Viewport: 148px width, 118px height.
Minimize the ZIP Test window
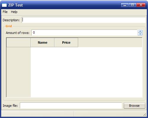click(125, 5)
